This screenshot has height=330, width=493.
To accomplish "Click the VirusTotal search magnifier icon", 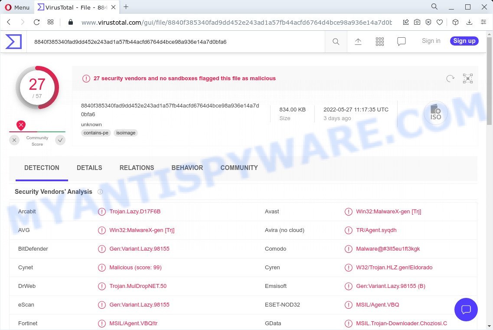I will click(336, 42).
